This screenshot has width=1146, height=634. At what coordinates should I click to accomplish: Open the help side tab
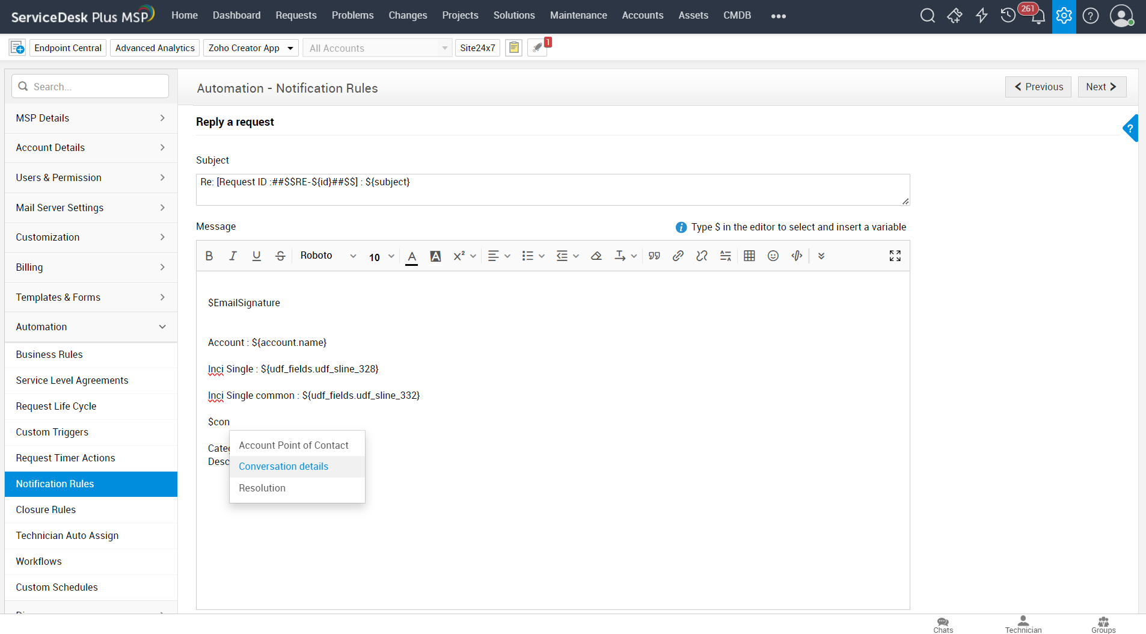[1130, 128]
